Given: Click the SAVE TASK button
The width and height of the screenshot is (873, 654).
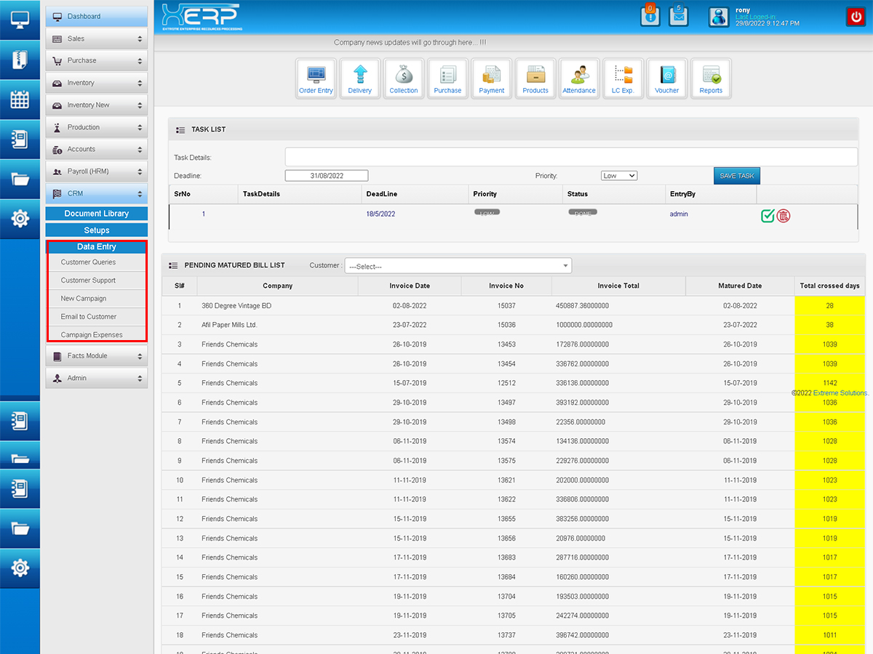Looking at the screenshot, I should (736, 176).
